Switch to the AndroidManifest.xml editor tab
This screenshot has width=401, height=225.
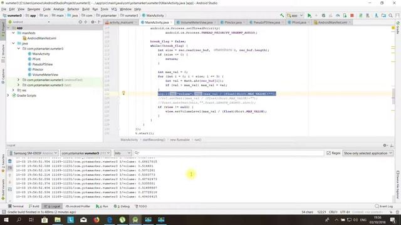click(332, 22)
